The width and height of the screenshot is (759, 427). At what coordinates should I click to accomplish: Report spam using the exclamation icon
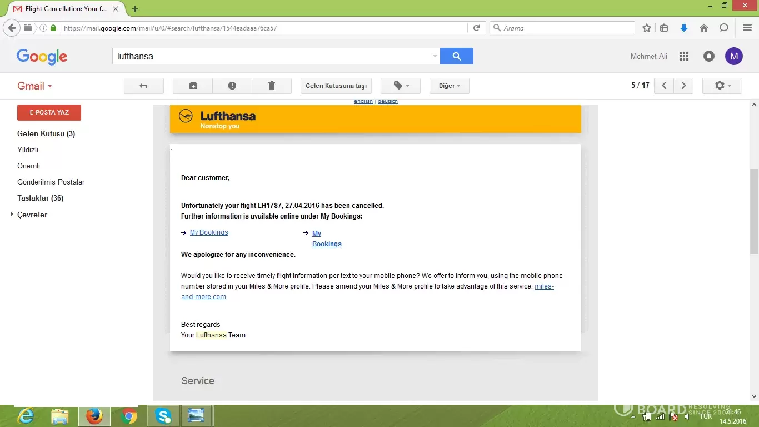tap(232, 86)
